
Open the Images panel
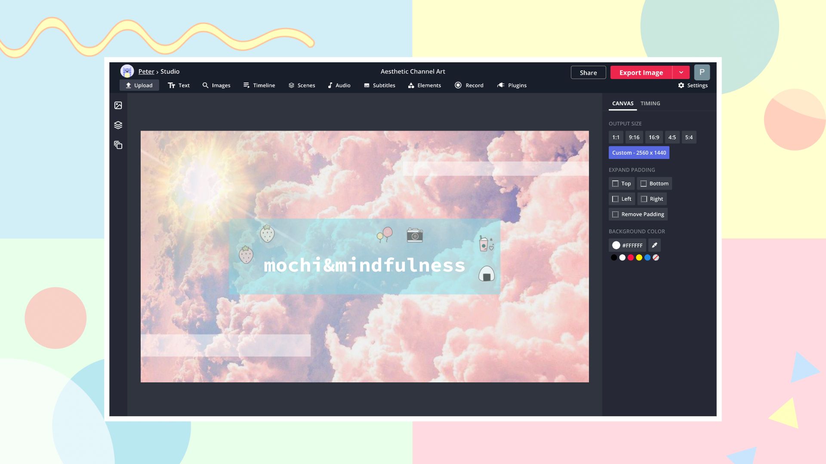click(216, 85)
